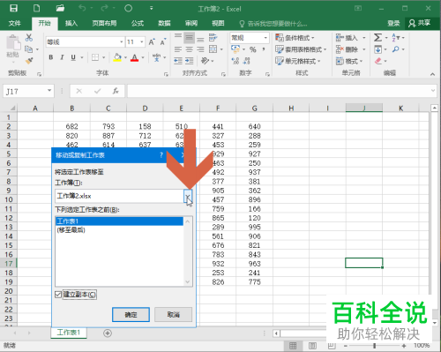Viewport: 441px width, 352px height.
Task: Open font name dropdown 等线
Action: pyautogui.click(x=122, y=42)
